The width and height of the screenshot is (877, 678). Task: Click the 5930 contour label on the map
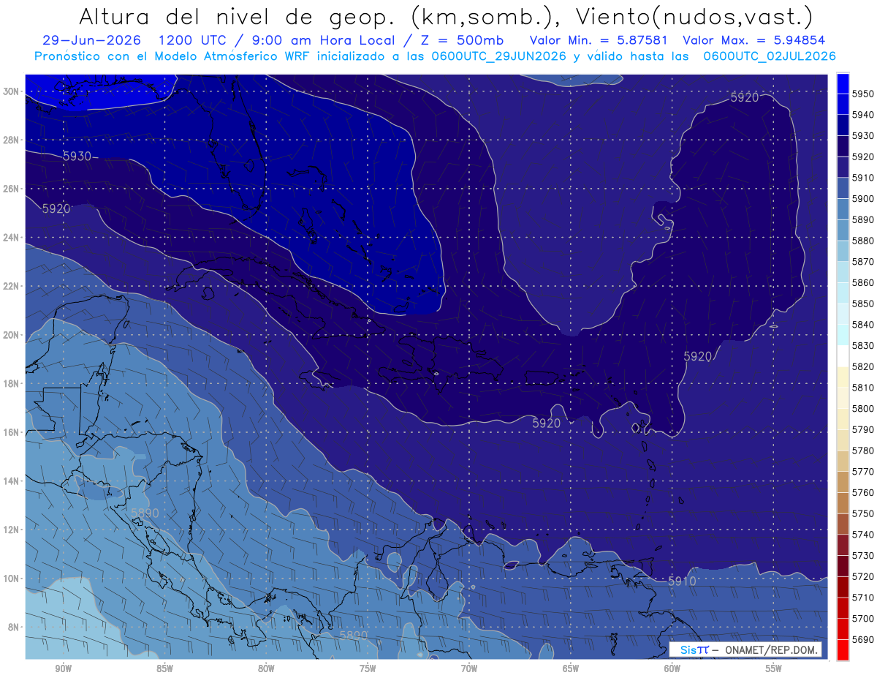[x=77, y=157]
